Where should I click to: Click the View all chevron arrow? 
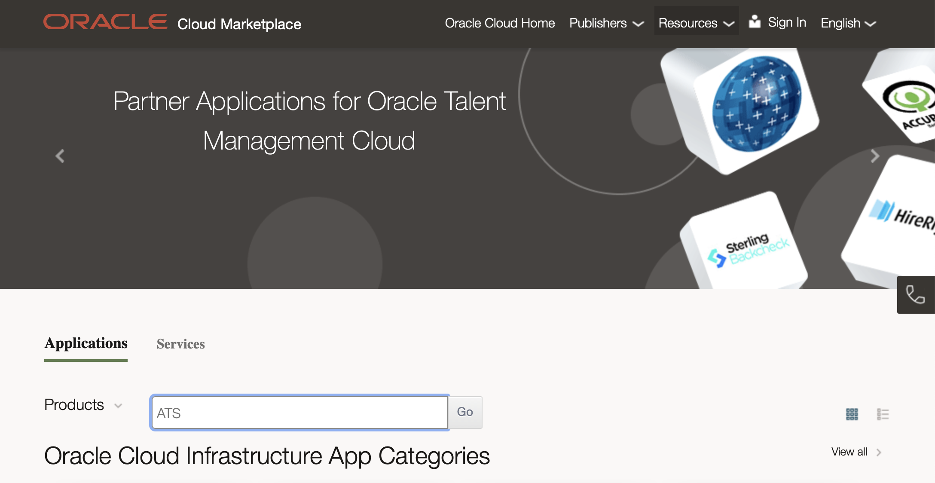879,452
